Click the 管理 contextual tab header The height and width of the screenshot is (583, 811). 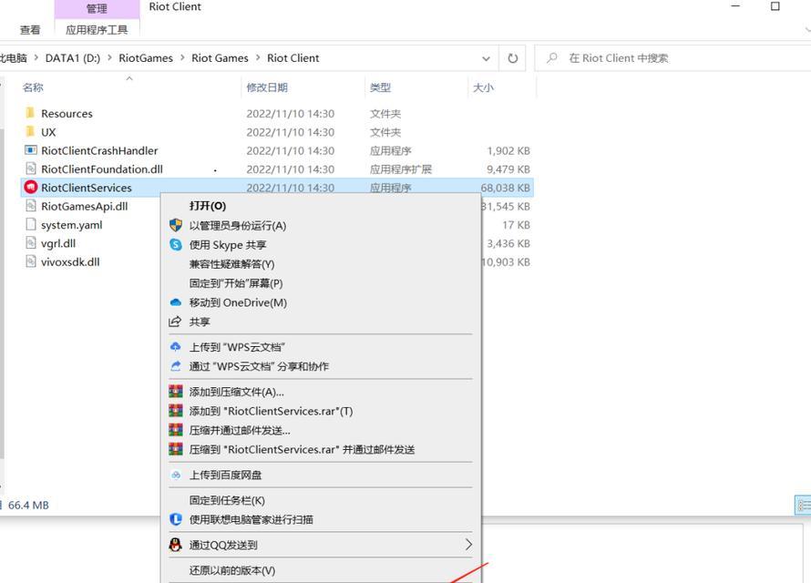tap(97, 8)
